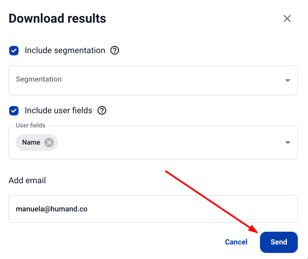Click the Download results heading
Screen dimensions: 308x259
(57, 19)
